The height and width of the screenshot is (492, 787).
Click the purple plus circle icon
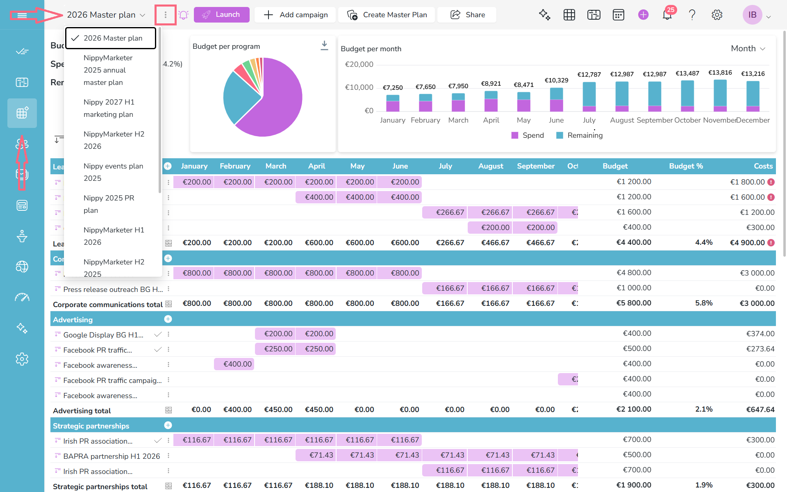click(643, 15)
